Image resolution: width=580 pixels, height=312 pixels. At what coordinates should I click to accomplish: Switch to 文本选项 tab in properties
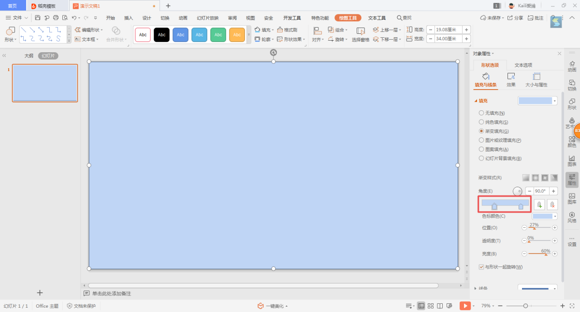click(x=523, y=65)
